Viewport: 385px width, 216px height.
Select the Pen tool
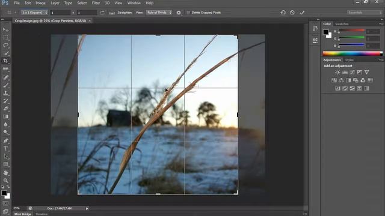tap(5, 140)
